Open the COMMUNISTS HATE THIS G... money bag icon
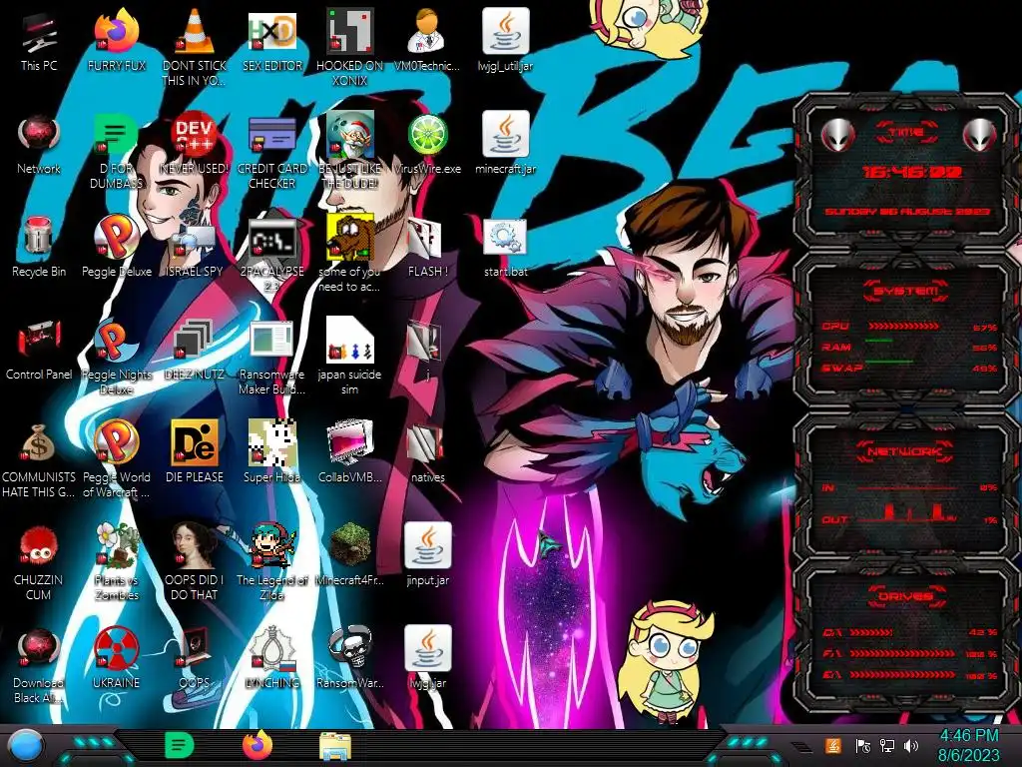This screenshot has width=1022, height=767. [39, 443]
